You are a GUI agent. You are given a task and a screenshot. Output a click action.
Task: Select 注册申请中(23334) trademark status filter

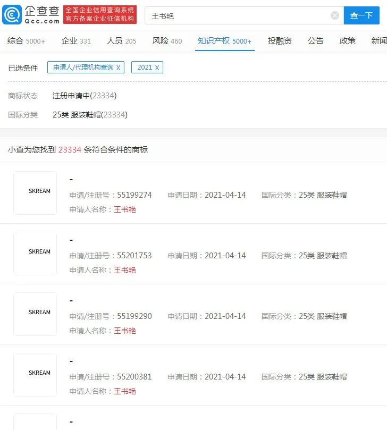(85, 96)
